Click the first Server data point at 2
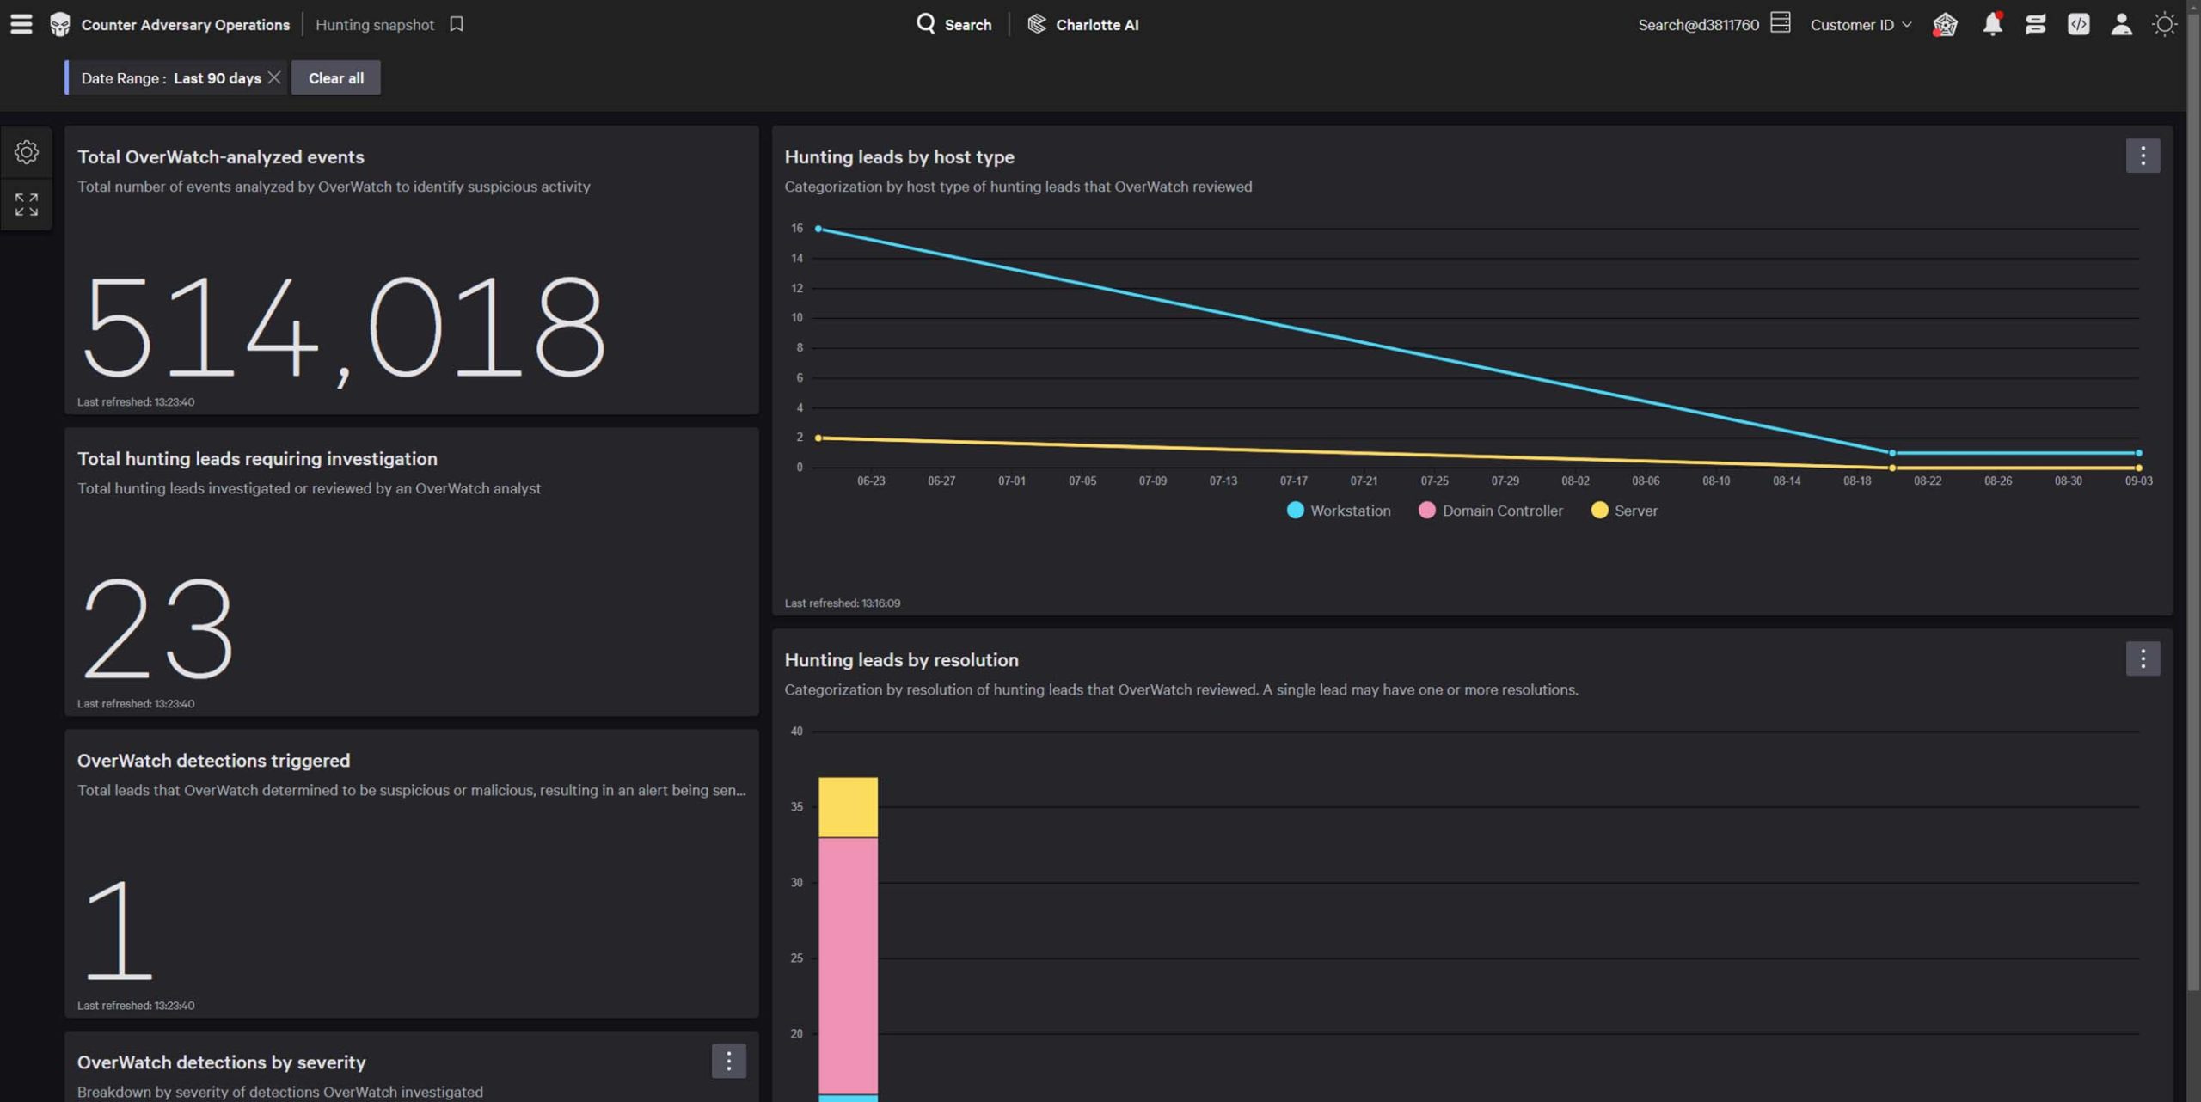 pos(818,438)
